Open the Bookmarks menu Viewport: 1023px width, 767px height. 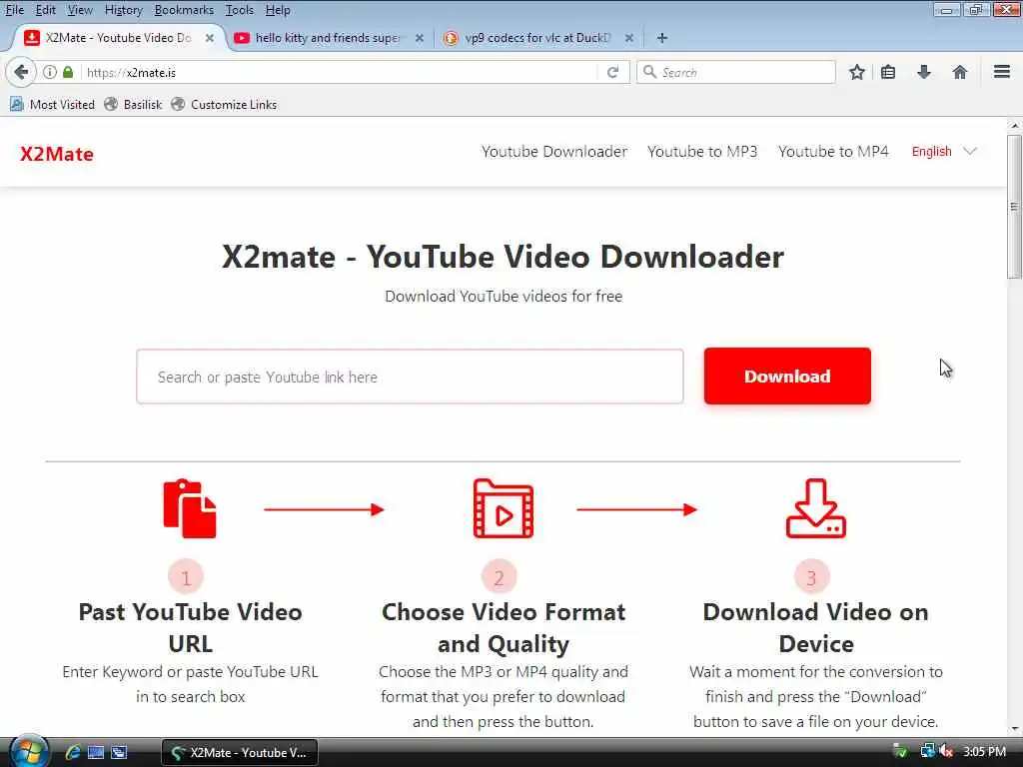[x=184, y=10]
